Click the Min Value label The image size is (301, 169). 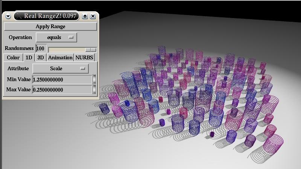pos(18,79)
